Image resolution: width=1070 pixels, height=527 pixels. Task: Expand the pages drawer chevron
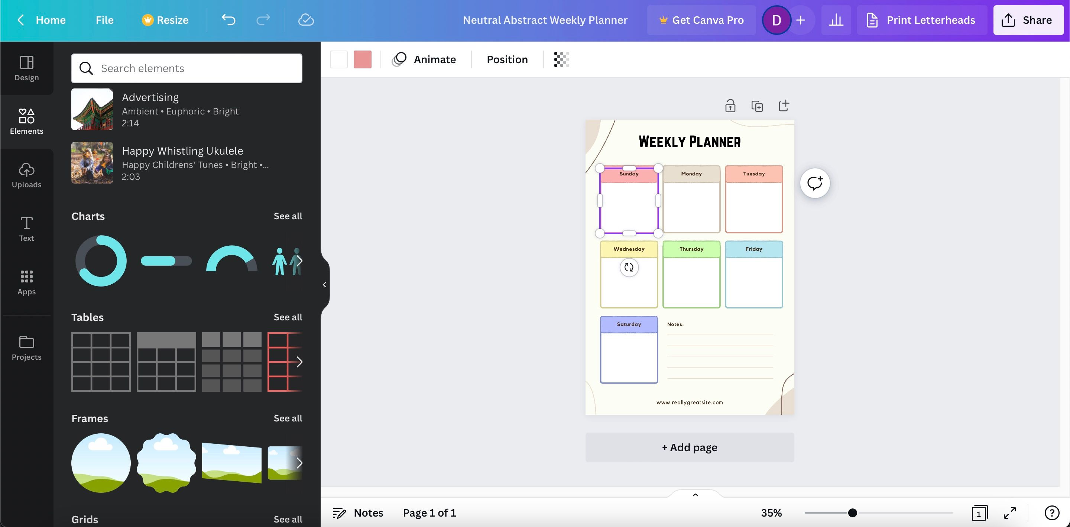pyautogui.click(x=695, y=495)
